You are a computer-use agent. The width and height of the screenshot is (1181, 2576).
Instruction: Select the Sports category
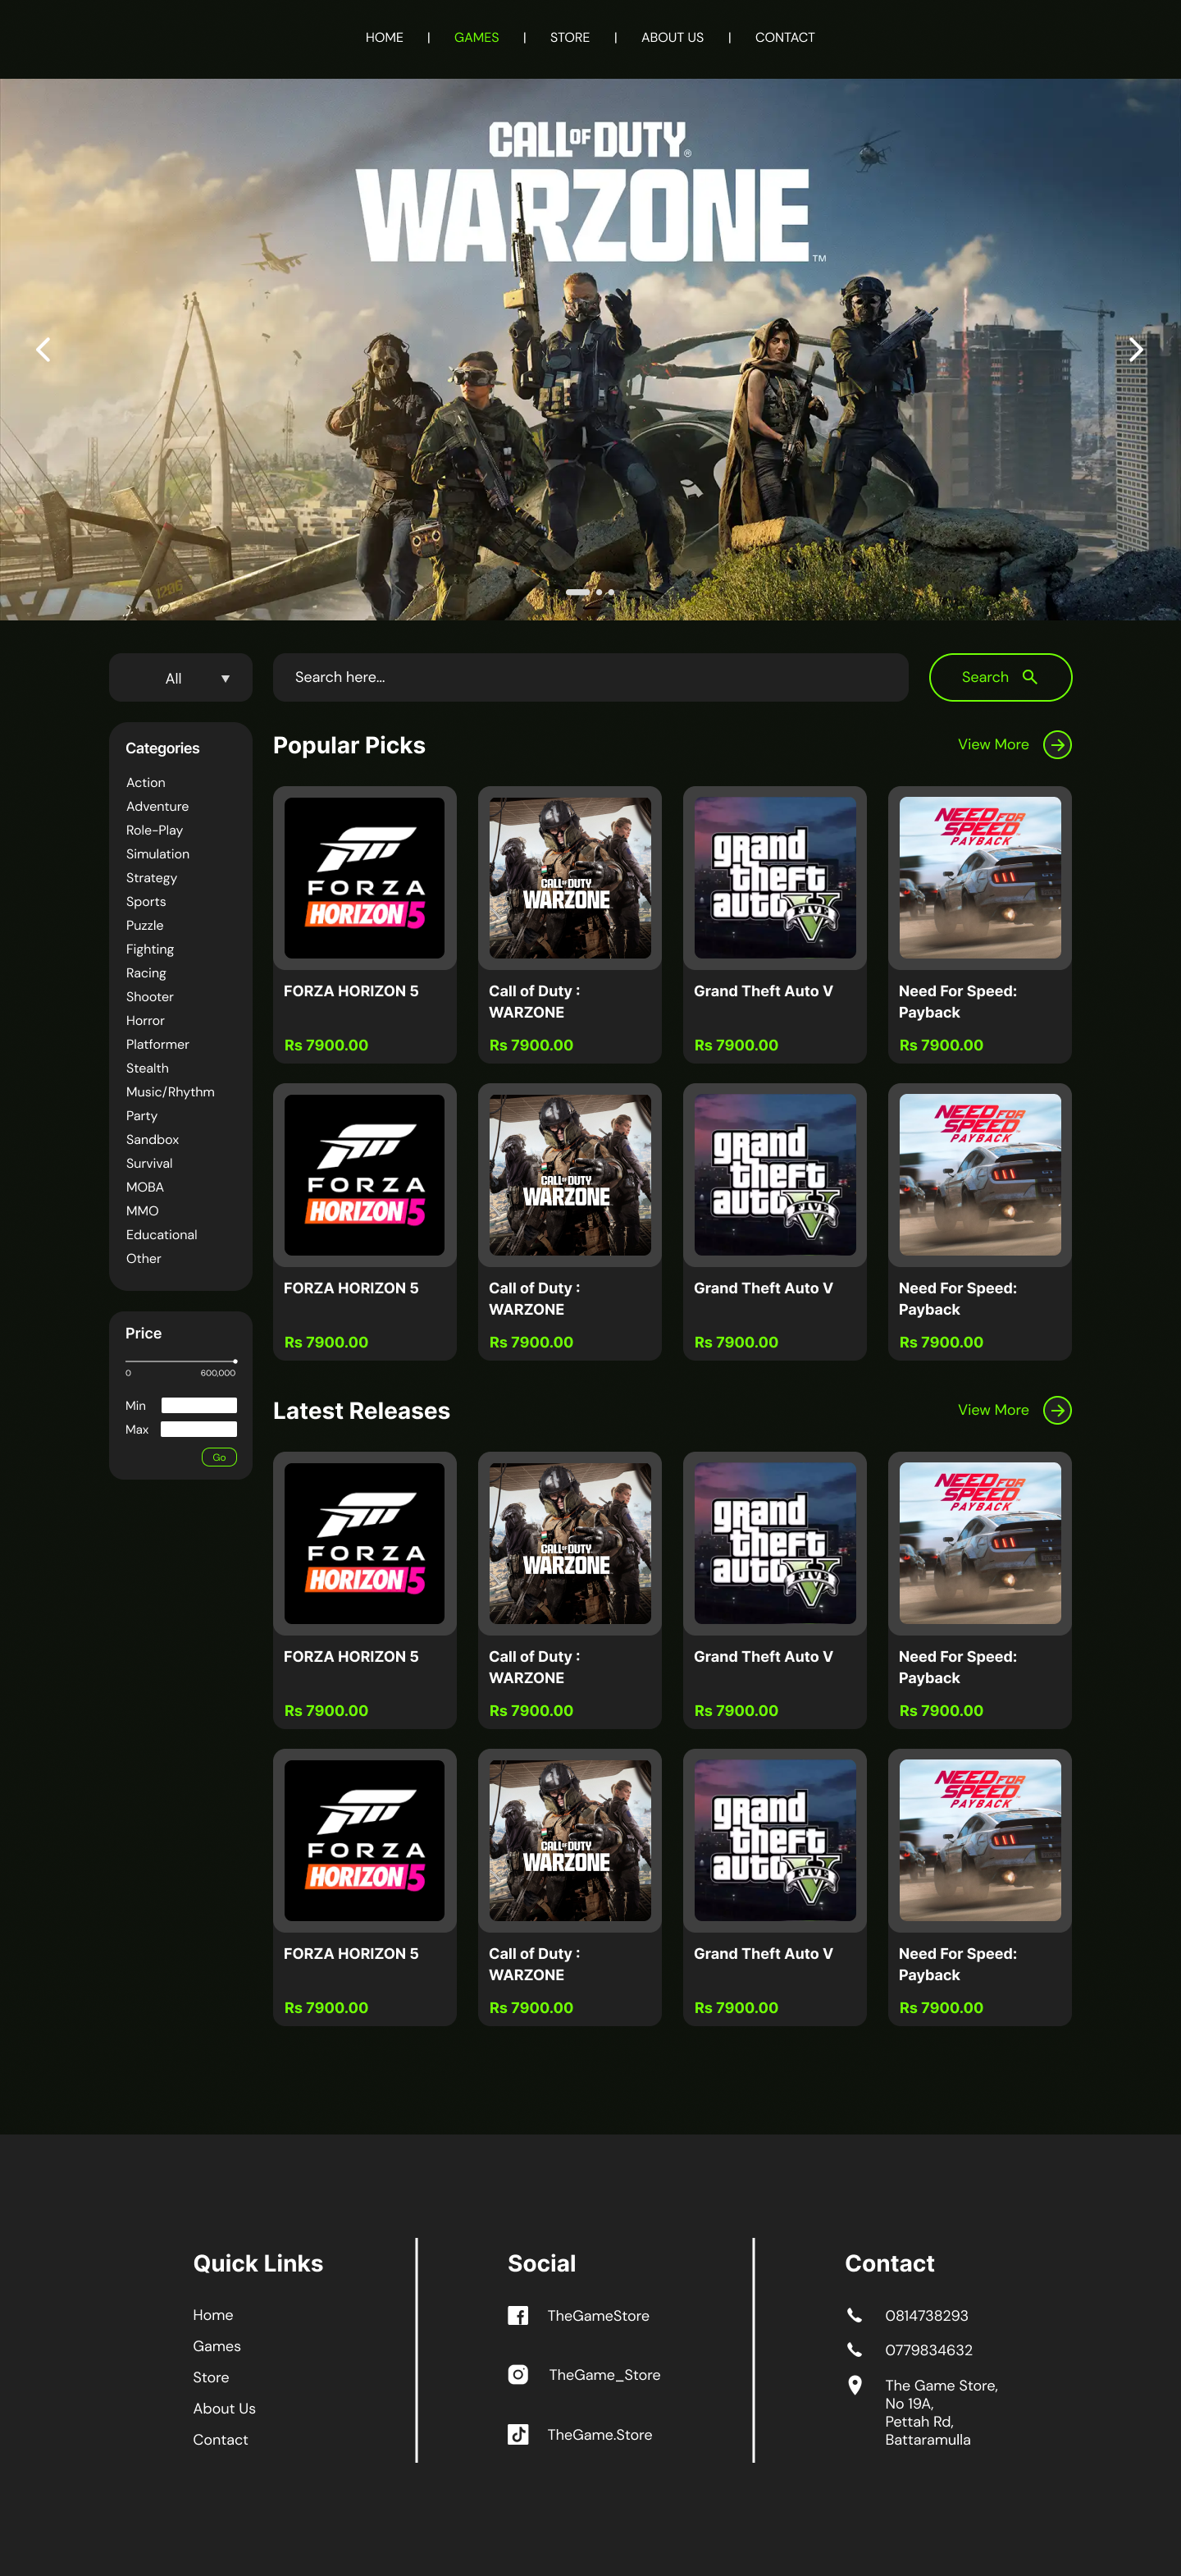coord(146,902)
